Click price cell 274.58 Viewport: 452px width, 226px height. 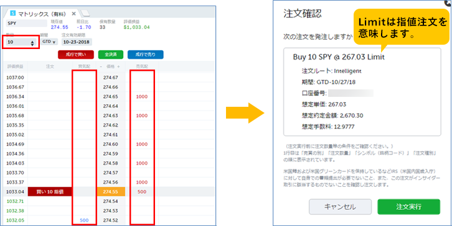pos(111,163)
